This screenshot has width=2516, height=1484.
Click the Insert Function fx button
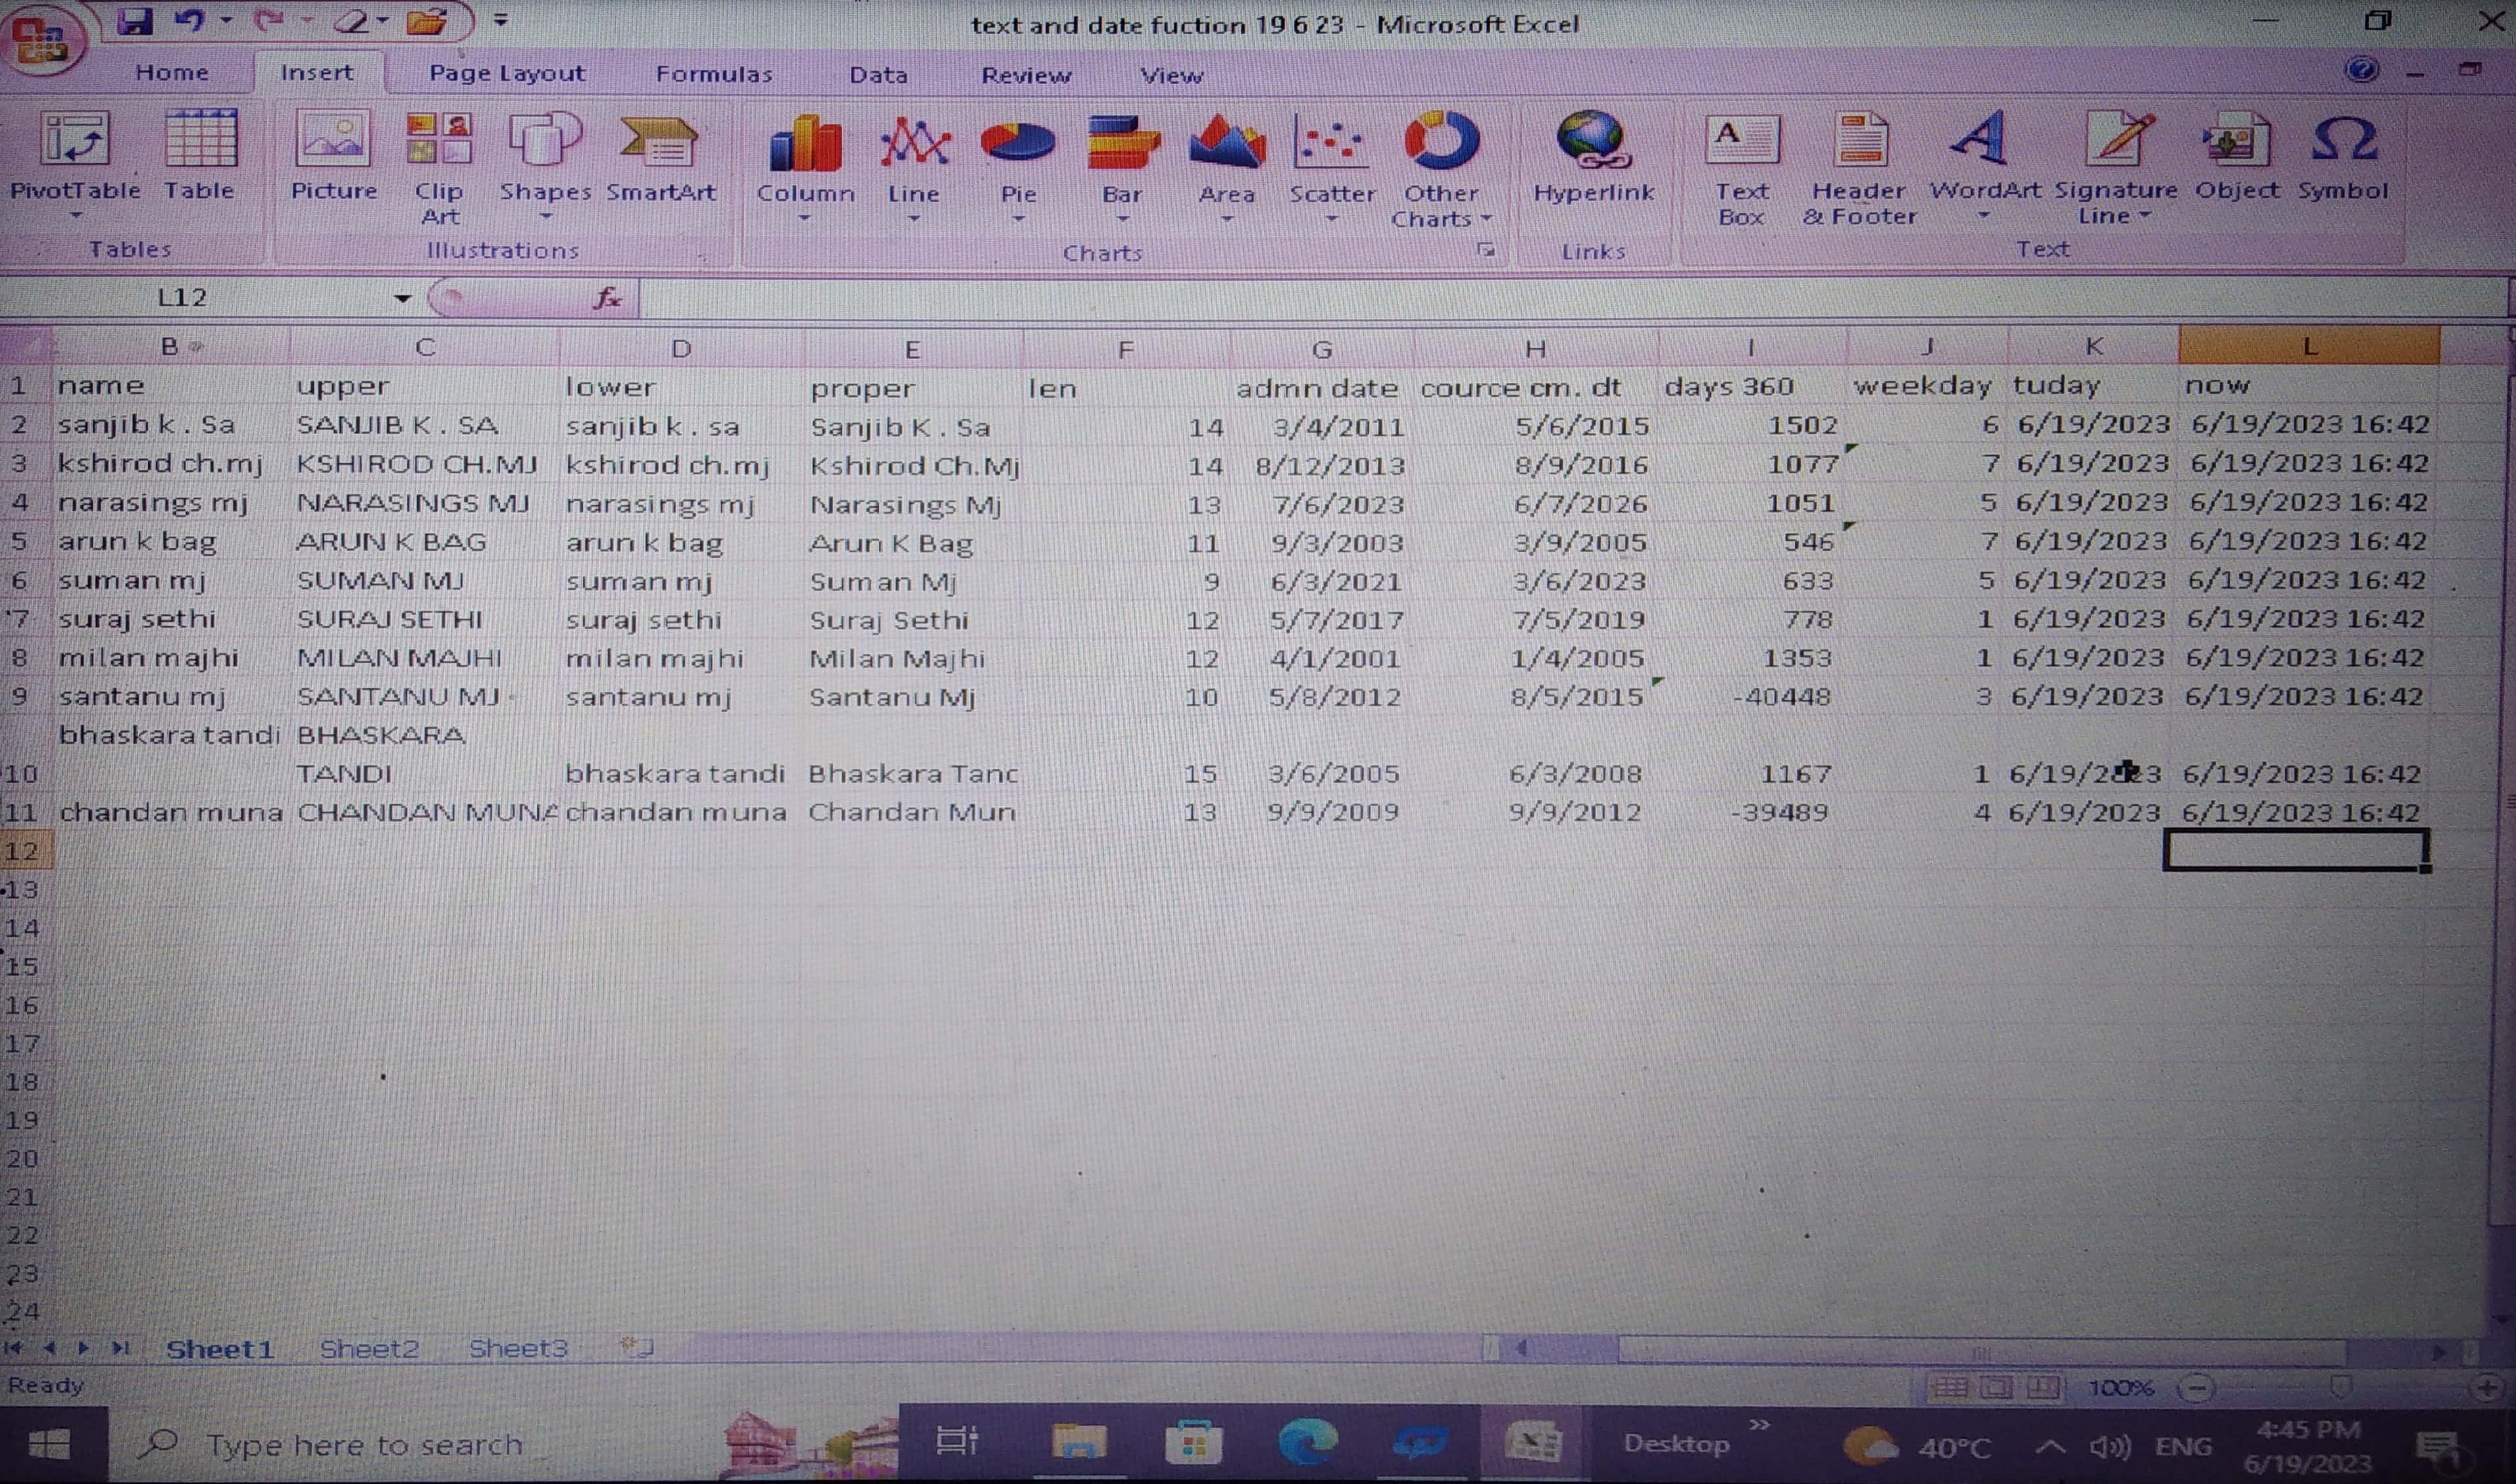[607, 298]
